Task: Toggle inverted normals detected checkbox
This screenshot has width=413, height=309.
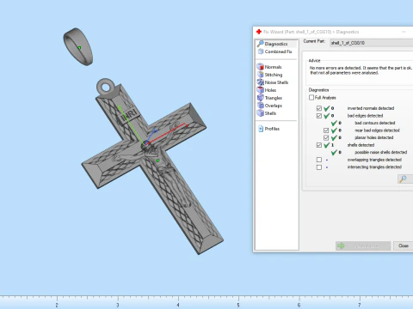Action: (319, 108)
